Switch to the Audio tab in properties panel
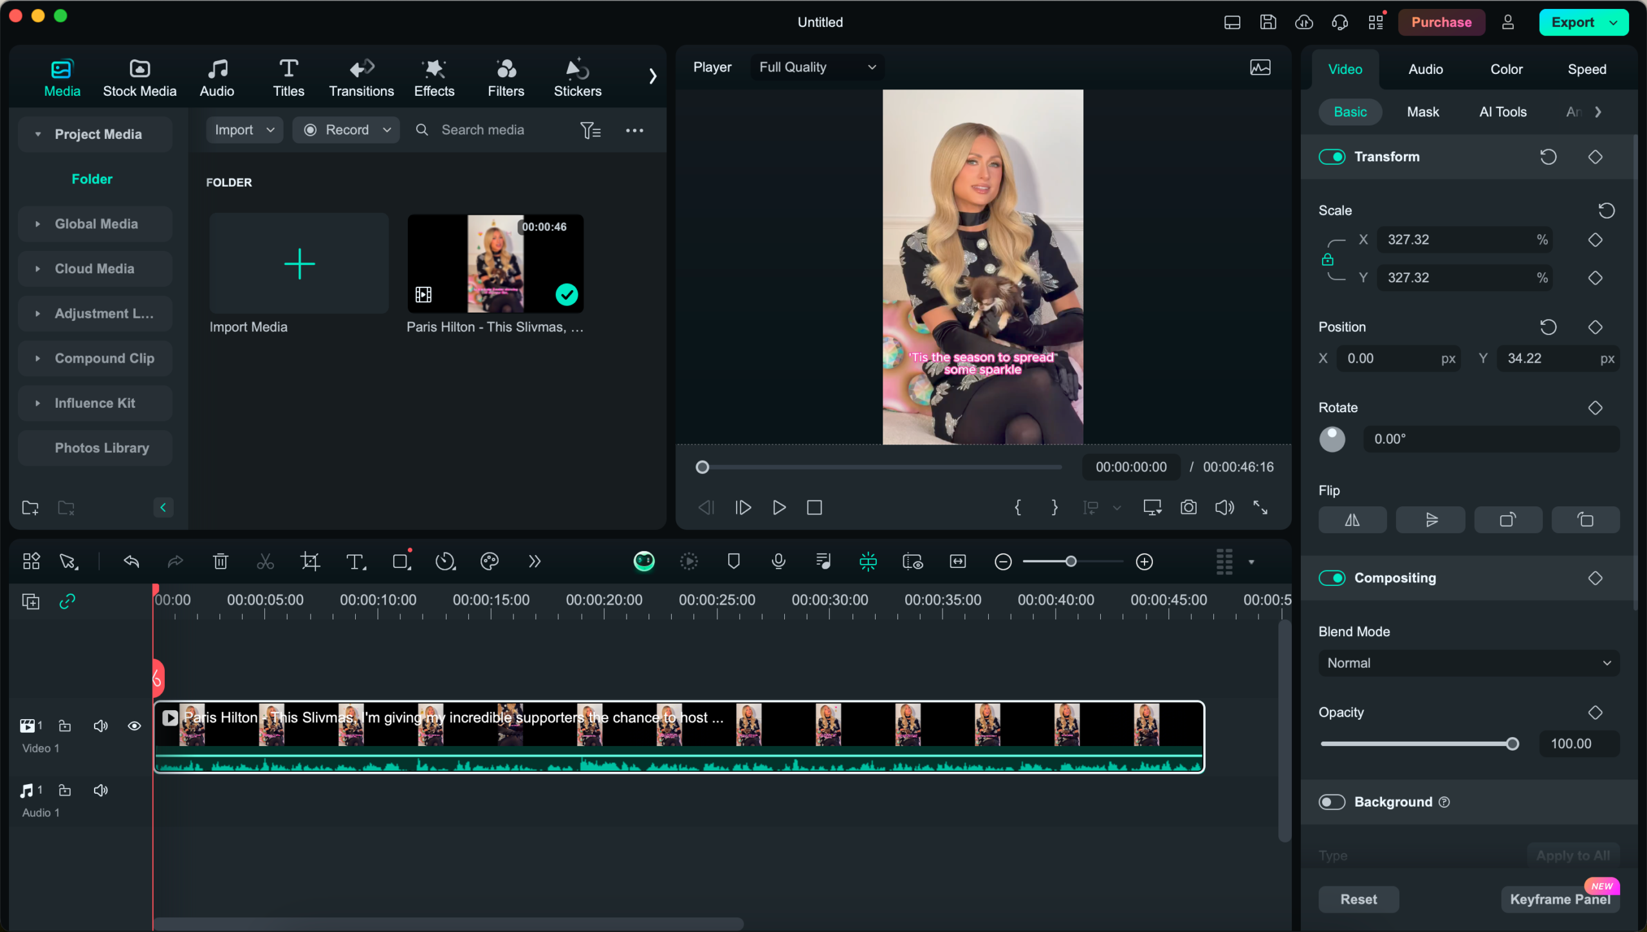Image resolution: width=1647 pixels, height=932 pixels. point(1425,69)
